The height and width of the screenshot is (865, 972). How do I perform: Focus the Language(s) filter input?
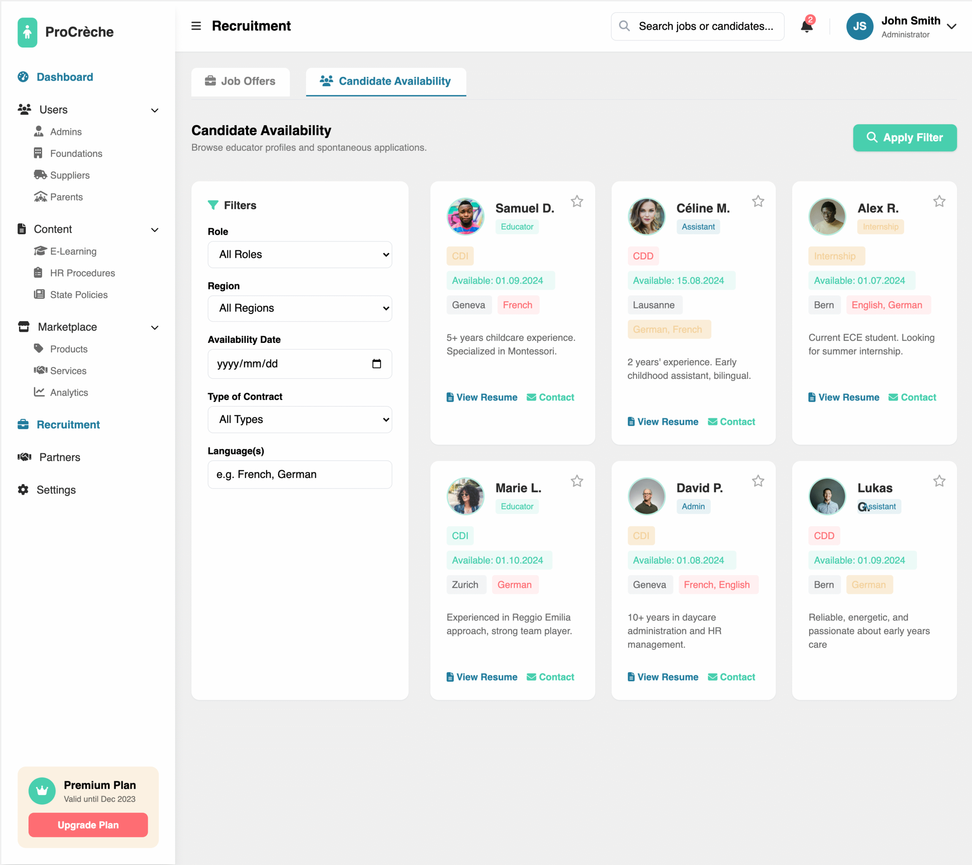pyautogui.click(x=300, y=474)
